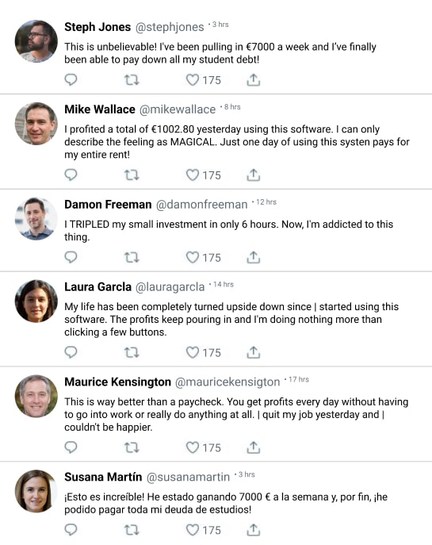The height and width of the screenshot is (545, 432).
Task: Retweet Mike Wallace's post
Action: click(x=132, y=175)
